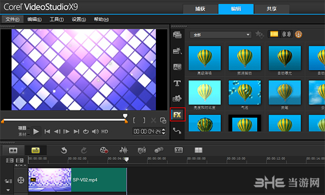Show audio filters with the sound-wave toggle
325x195 pixels.
click(x=286, y=34)
